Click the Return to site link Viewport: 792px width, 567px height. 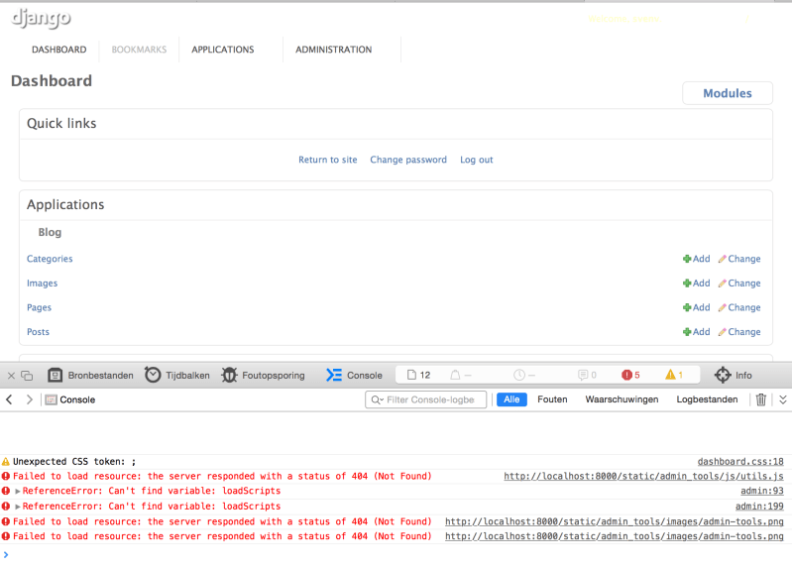pos(328,160)
